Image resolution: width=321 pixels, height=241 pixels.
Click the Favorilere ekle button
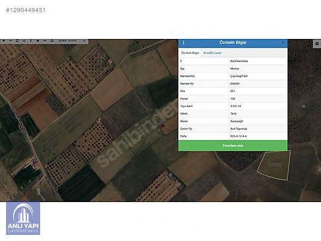pyautogui.click(x=233, y=145)
